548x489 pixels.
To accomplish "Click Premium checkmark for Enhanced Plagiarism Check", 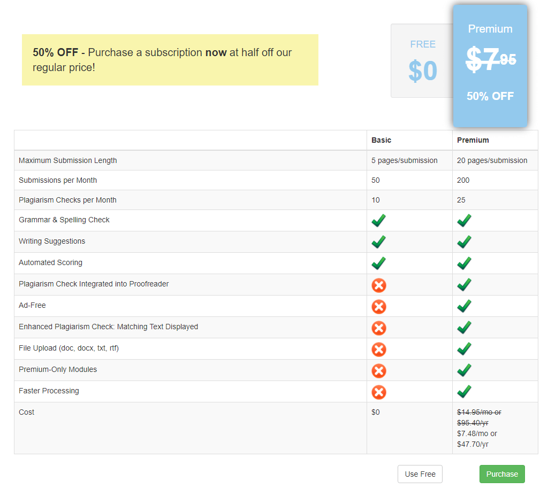I will [x=464, y=327].
